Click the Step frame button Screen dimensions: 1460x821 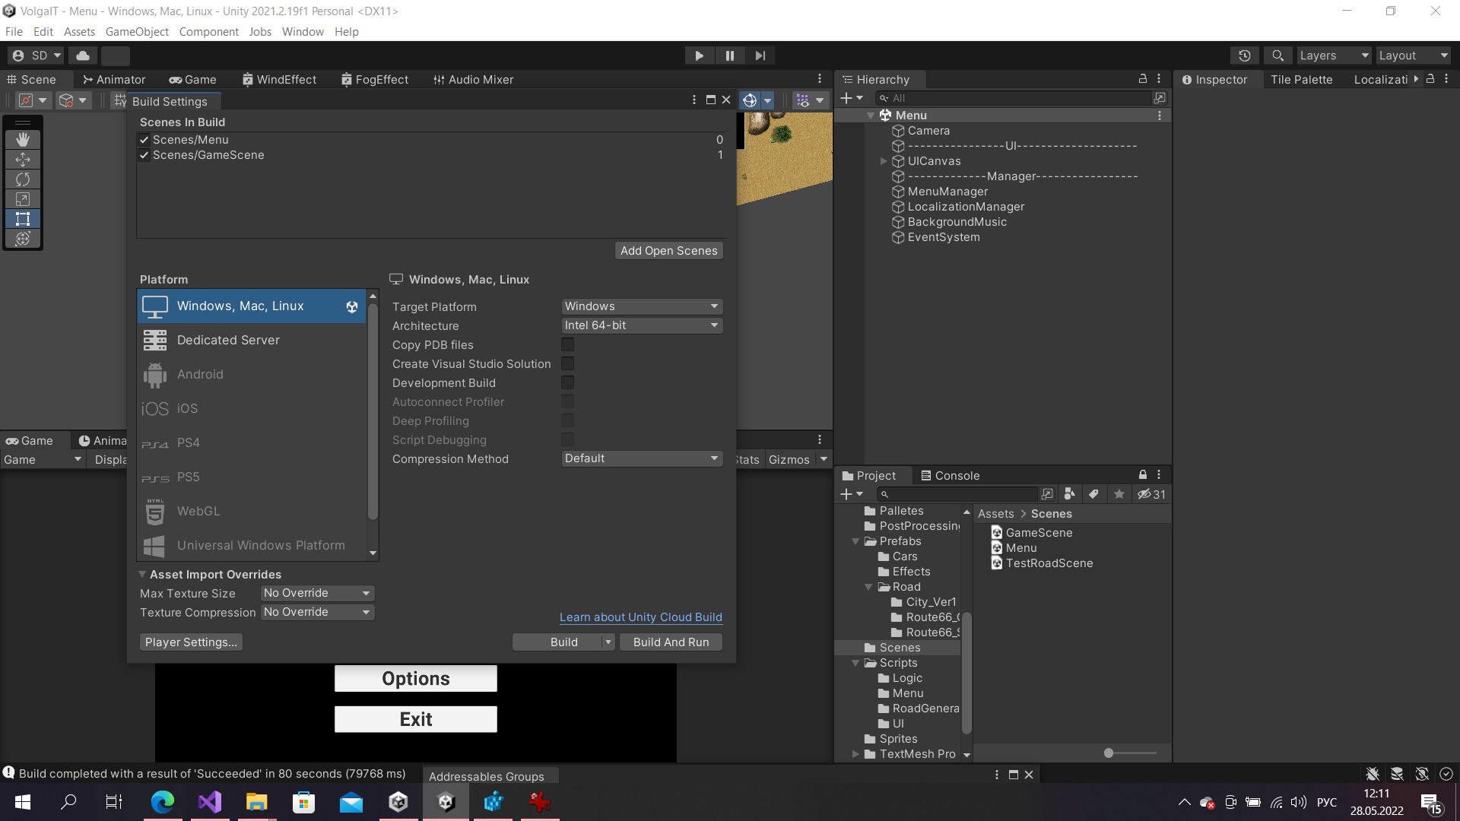click(760, 55)
